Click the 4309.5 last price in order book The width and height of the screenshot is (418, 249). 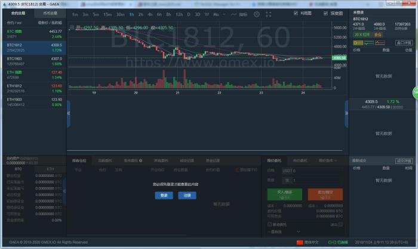(x=371, y=102)
